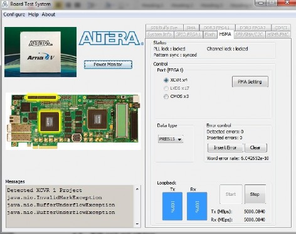The height and width of the screenshot is (234, 296).
Task: Click the 'Detected XCVR 1 Project' message
Action: click(45, 190)
